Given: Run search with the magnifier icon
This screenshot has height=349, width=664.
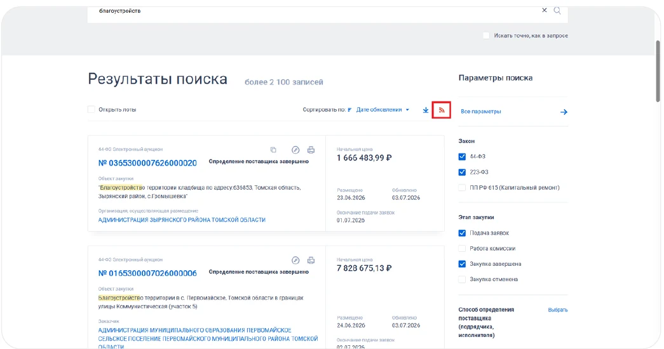Looking at the screenshot, I should click(x=557, y=11).
